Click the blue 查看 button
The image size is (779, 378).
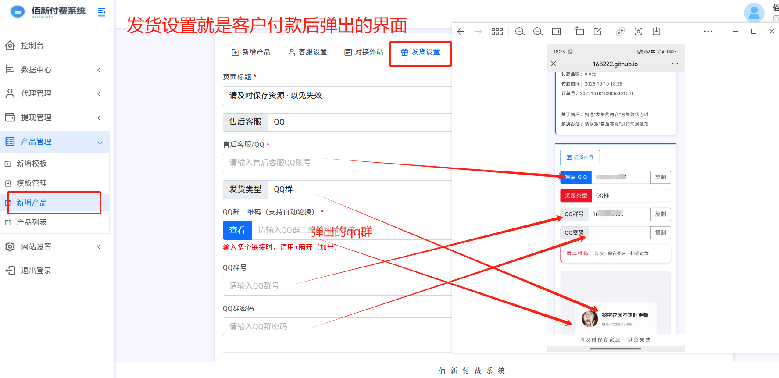pyautogui.click(x=237, y=230)
